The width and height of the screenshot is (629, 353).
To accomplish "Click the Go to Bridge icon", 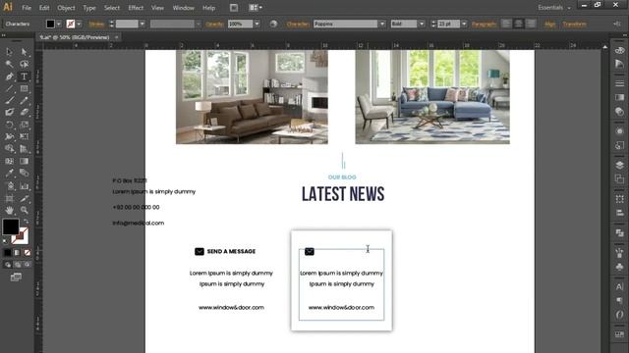I will coord(234,8).
